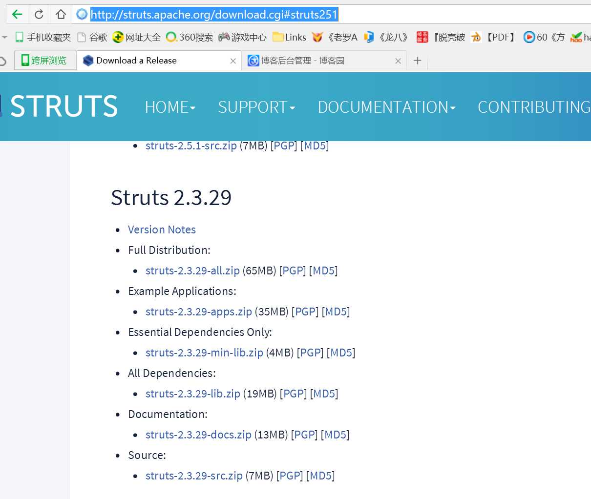This screenshot has height=499, width=591.
Task: Close the Download a Release tab
Action: (x=233, y=61)
